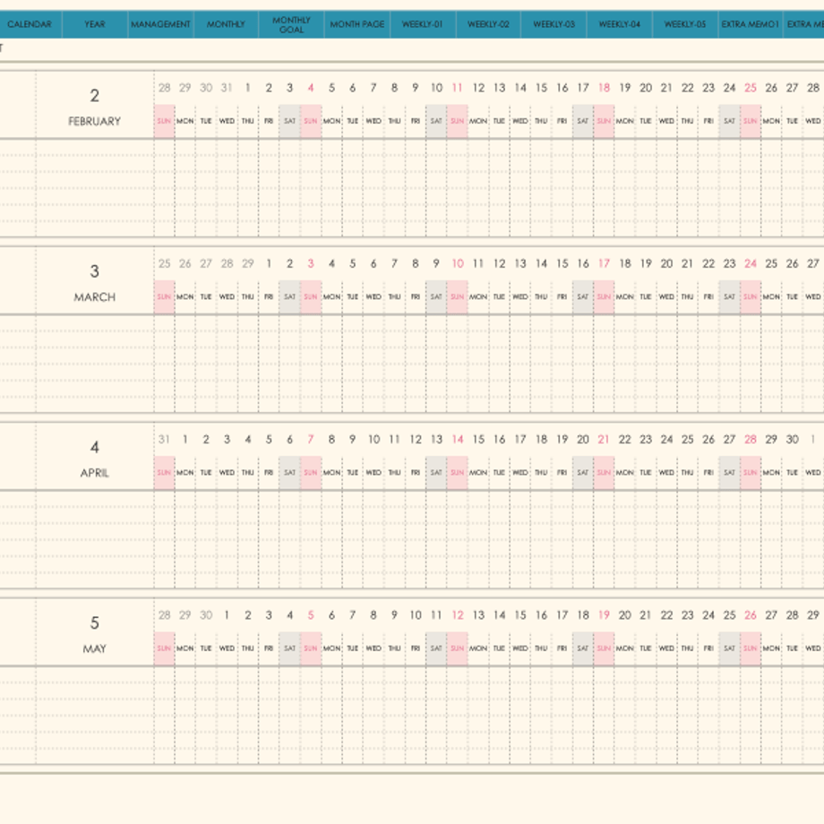Click pink date 12 in May row
Viewport: 824px width, 824px height.
457,615
